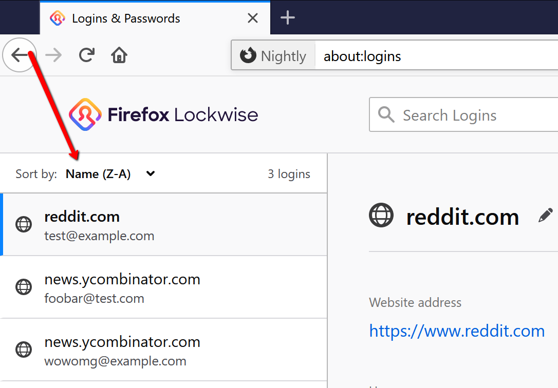The height and width of the screenshot is (388, 558).
Task: Click the chevron arrow next to Name (Z-A)
Action: (x=151, y=173)
